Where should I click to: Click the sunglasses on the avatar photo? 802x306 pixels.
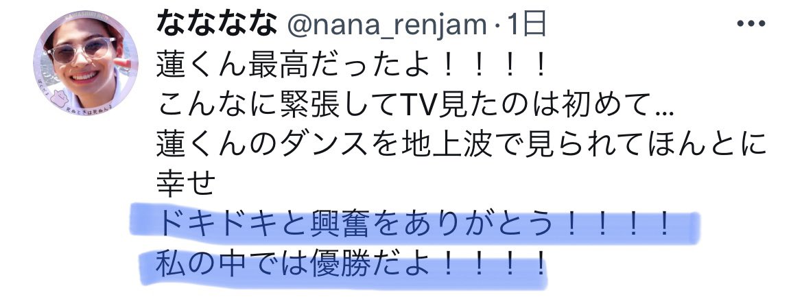(82, 49)
